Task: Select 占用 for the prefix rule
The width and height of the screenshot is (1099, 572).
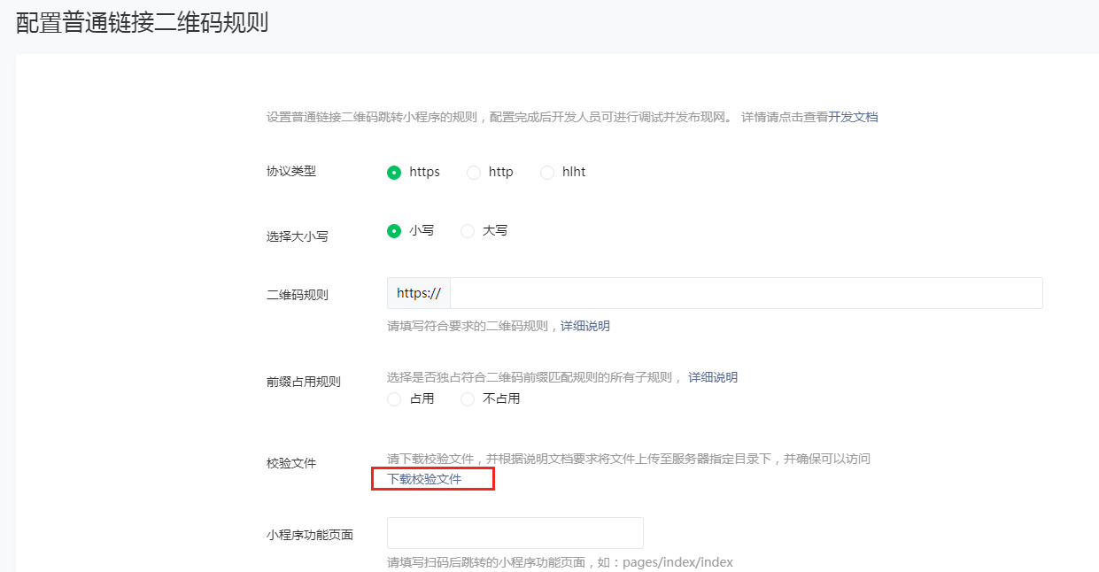Action: [394, 399]
